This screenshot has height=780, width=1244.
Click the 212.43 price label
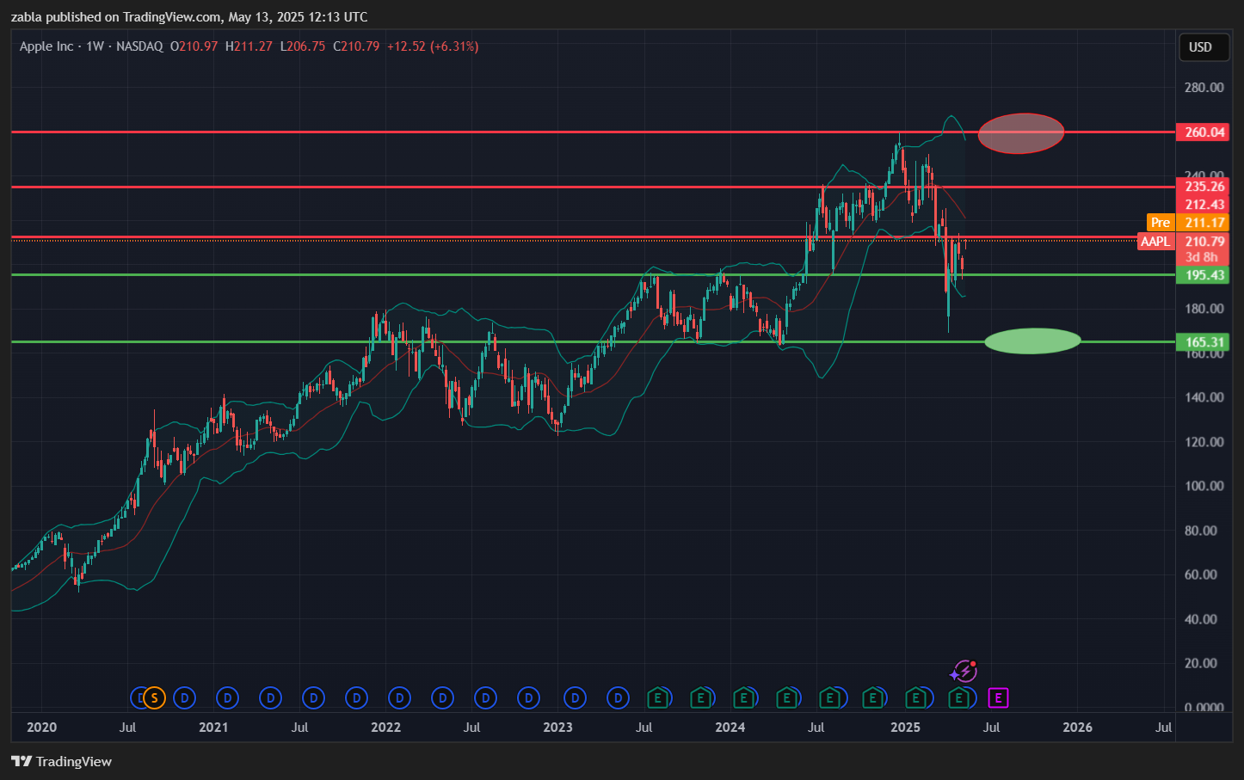click(x=1204, y=205)
